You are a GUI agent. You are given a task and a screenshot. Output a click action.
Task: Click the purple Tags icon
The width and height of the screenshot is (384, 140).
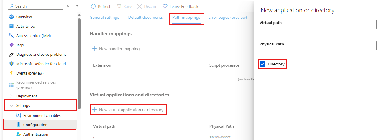point(12,45)
